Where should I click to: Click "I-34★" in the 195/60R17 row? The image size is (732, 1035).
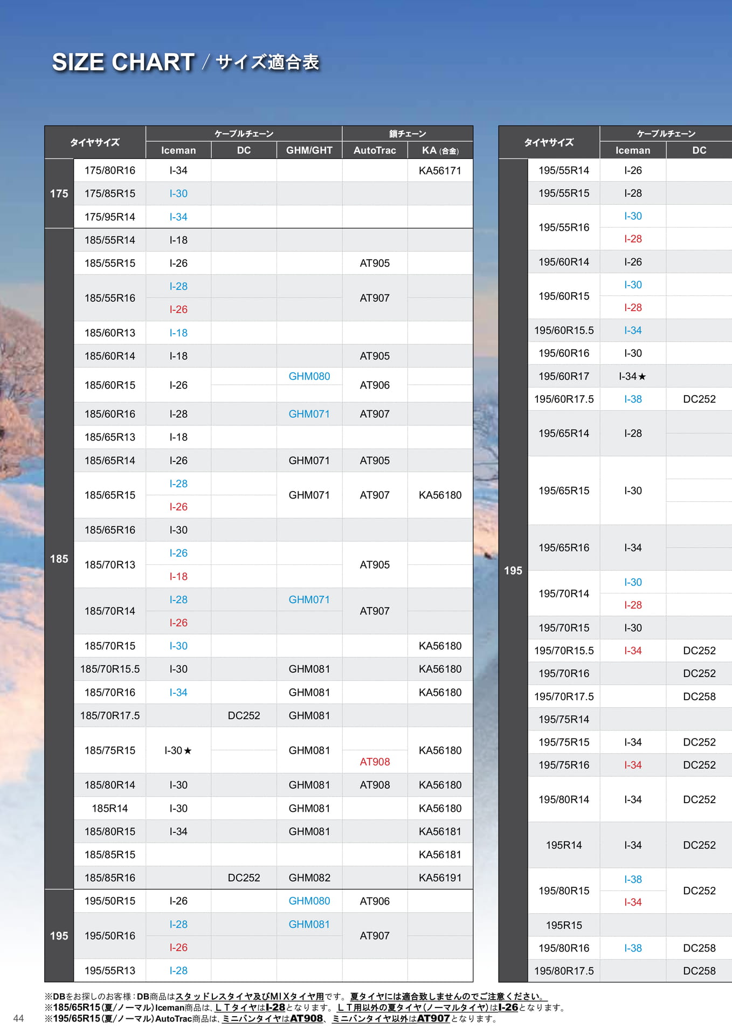(633, 376)
